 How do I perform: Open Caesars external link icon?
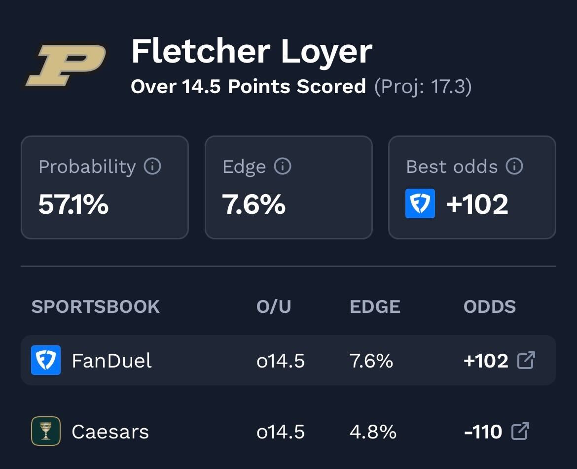(520, 432)
